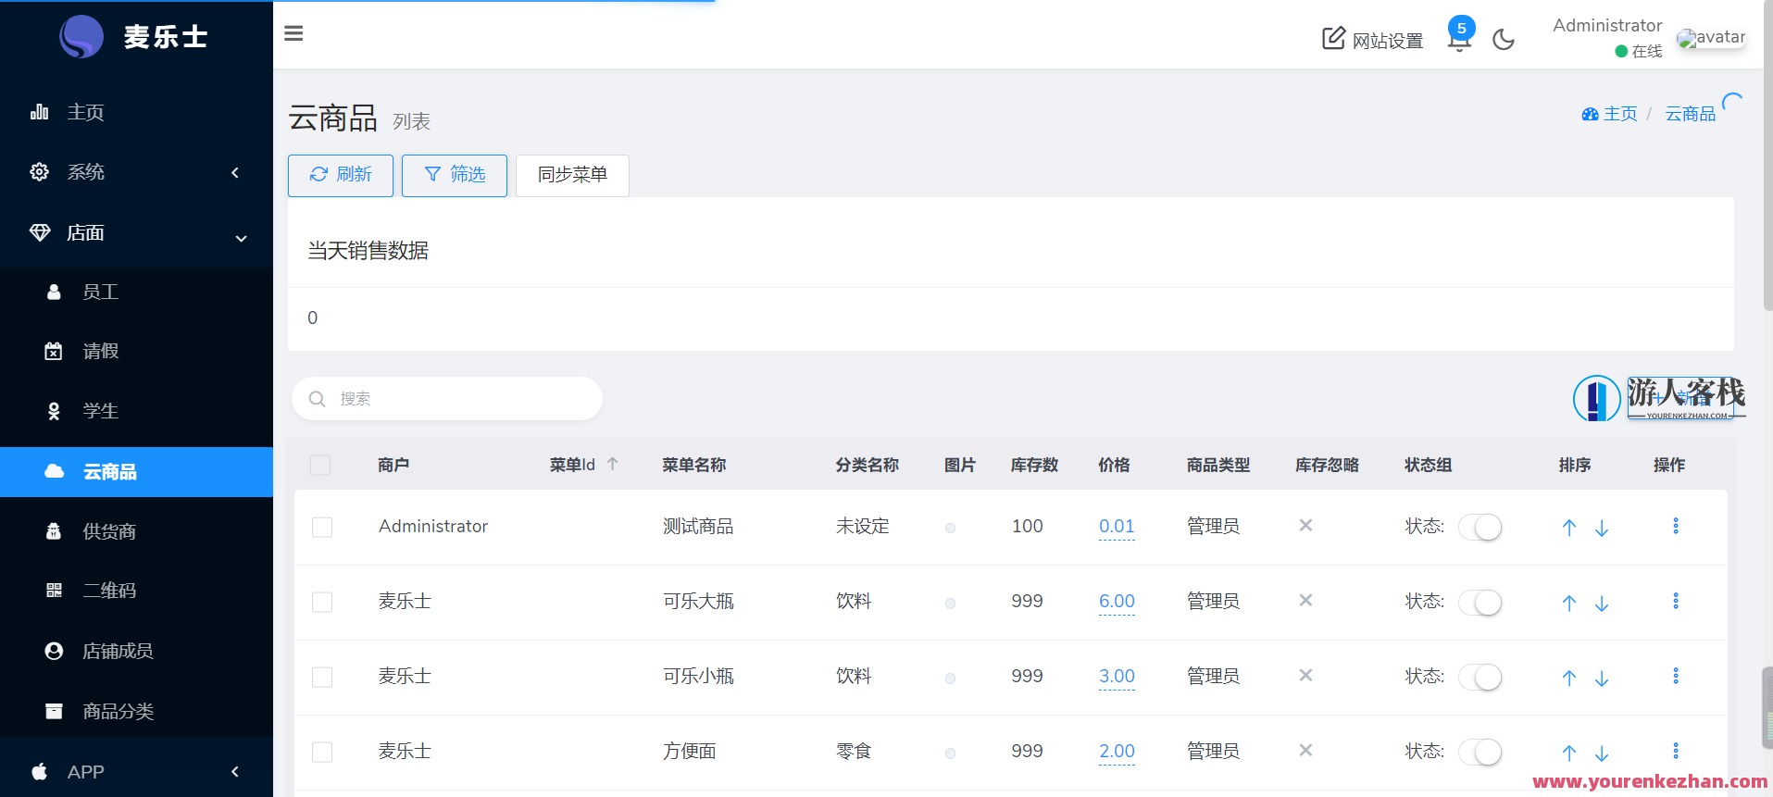This screenshot has width=1773, height=797.
Task: Click the search magnifier icon
Action: pyautogui.click(x=317, y=399)
